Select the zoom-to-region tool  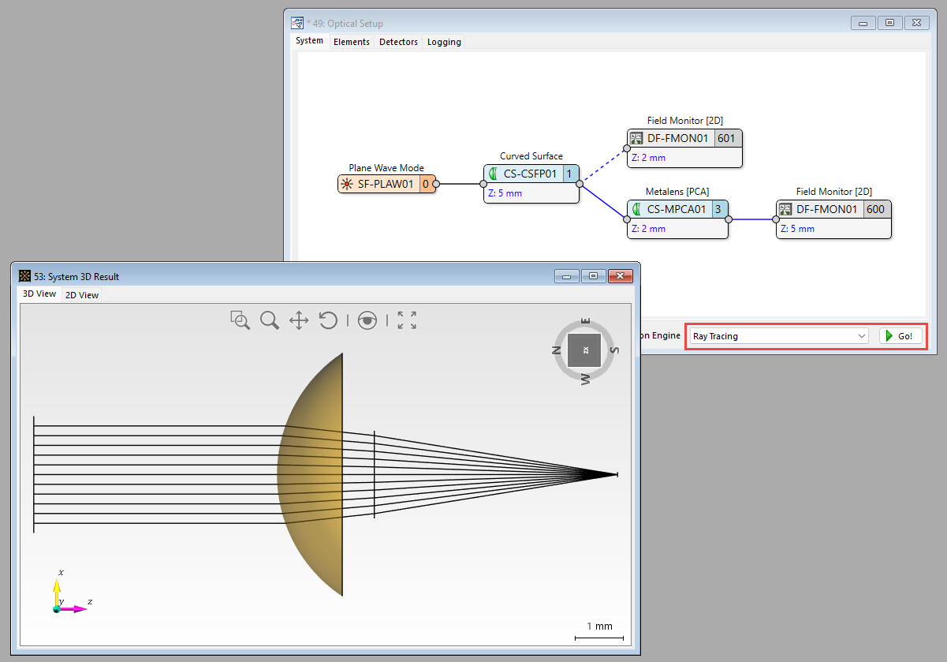click(x=240, y=320)
